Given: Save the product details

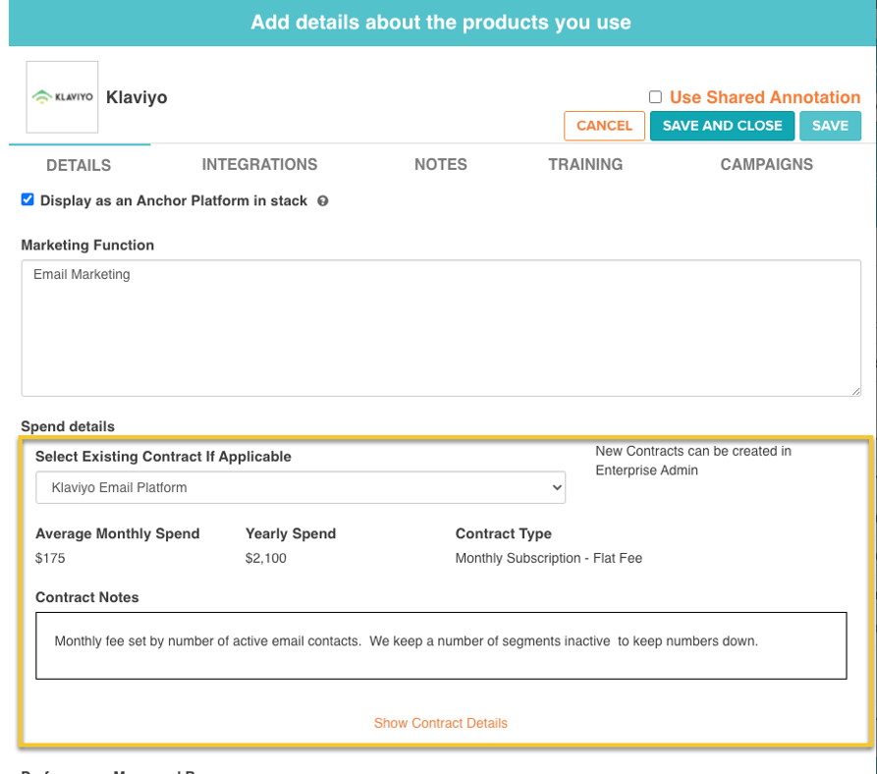Looking at the screenshot, I should pos(830,126).
